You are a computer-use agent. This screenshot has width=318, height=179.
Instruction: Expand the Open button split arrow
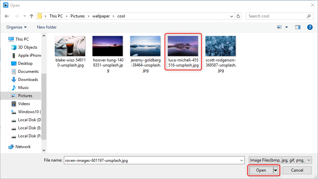click(275, 170)
